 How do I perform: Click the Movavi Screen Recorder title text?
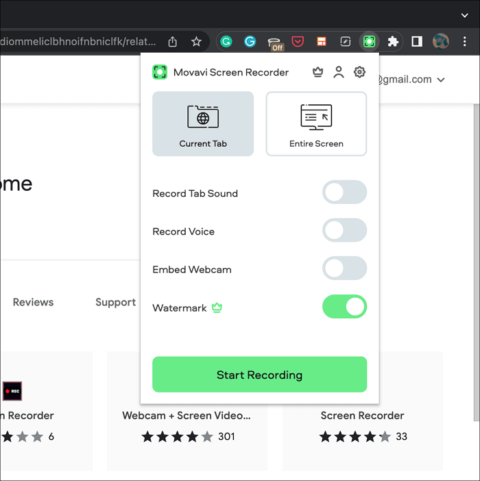point(231,73)
